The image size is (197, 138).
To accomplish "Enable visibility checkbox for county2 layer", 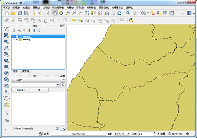I will click(x=17, y=36).
